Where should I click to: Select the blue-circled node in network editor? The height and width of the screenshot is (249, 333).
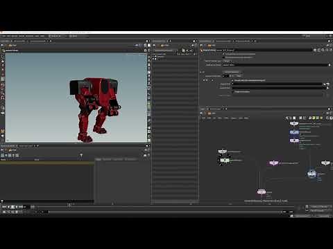[x=311, y=174]
